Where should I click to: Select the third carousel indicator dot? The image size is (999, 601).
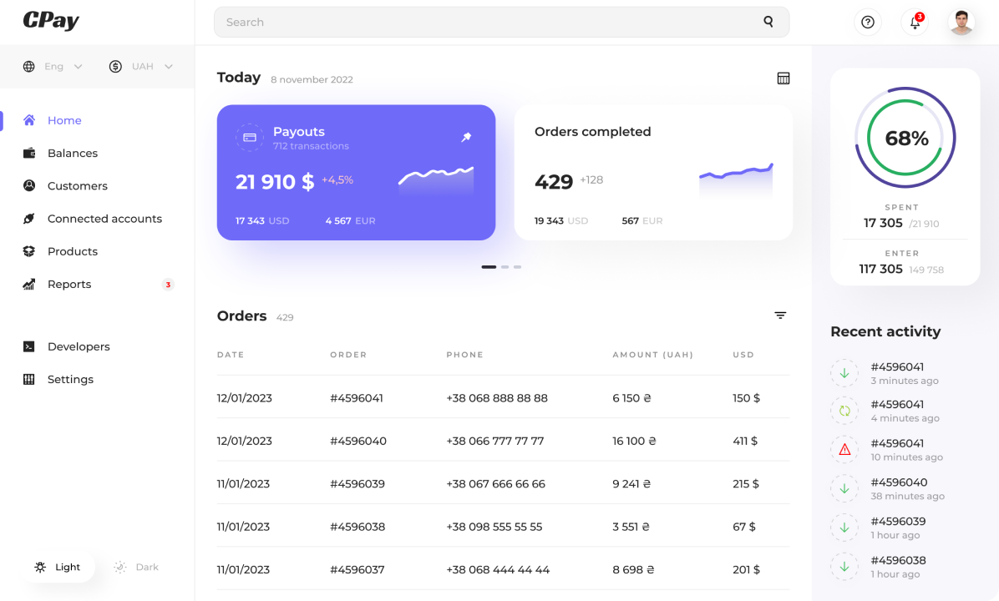click(x=517, y=267)
